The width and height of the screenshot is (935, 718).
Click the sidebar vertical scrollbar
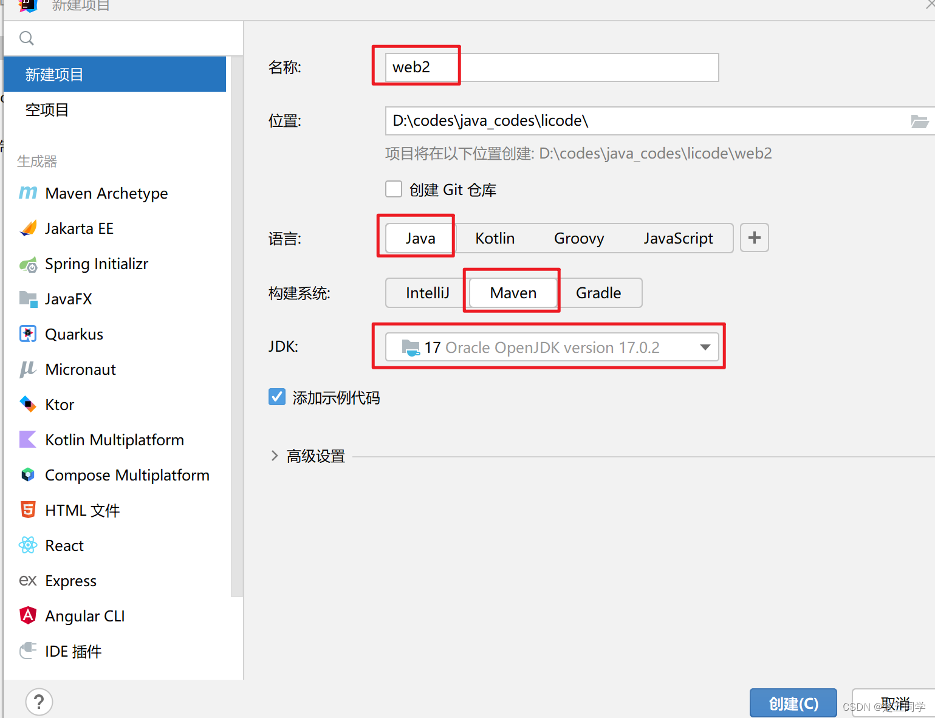pyautogui.click(x=237, y=327)
